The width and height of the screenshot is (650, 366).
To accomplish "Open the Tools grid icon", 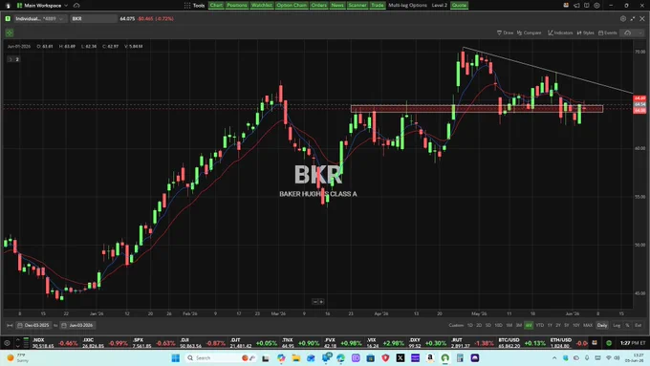I will (187, 6).
